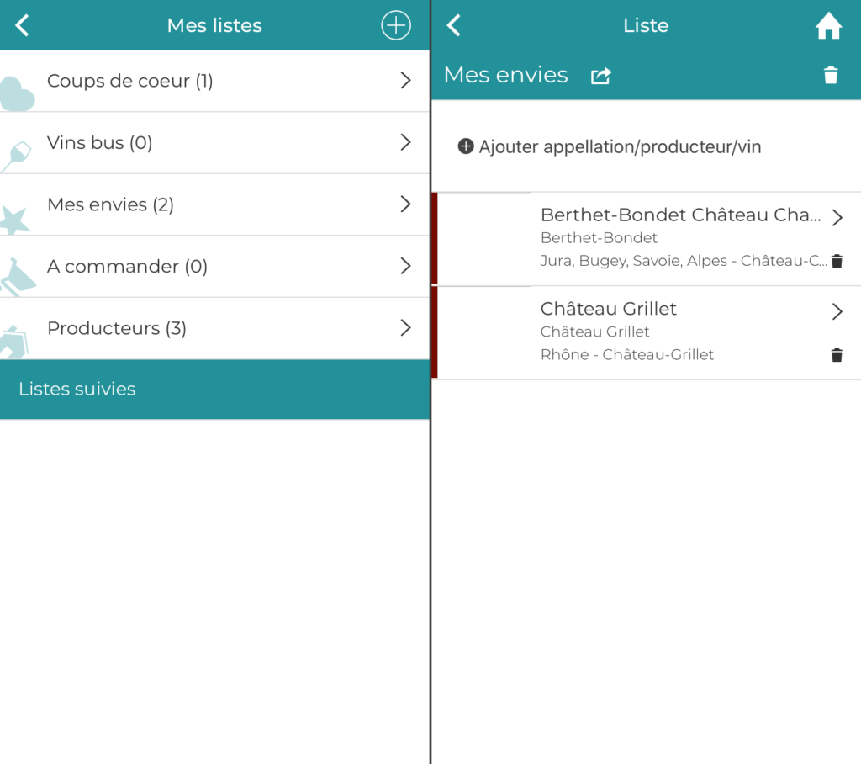Viewport: 861px width, 764px height.
Task: Click the Berthet-Bondet wine thumbnail
Action: tap(483, 239)
